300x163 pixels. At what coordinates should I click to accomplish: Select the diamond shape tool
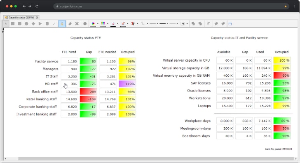coord(33,24)
